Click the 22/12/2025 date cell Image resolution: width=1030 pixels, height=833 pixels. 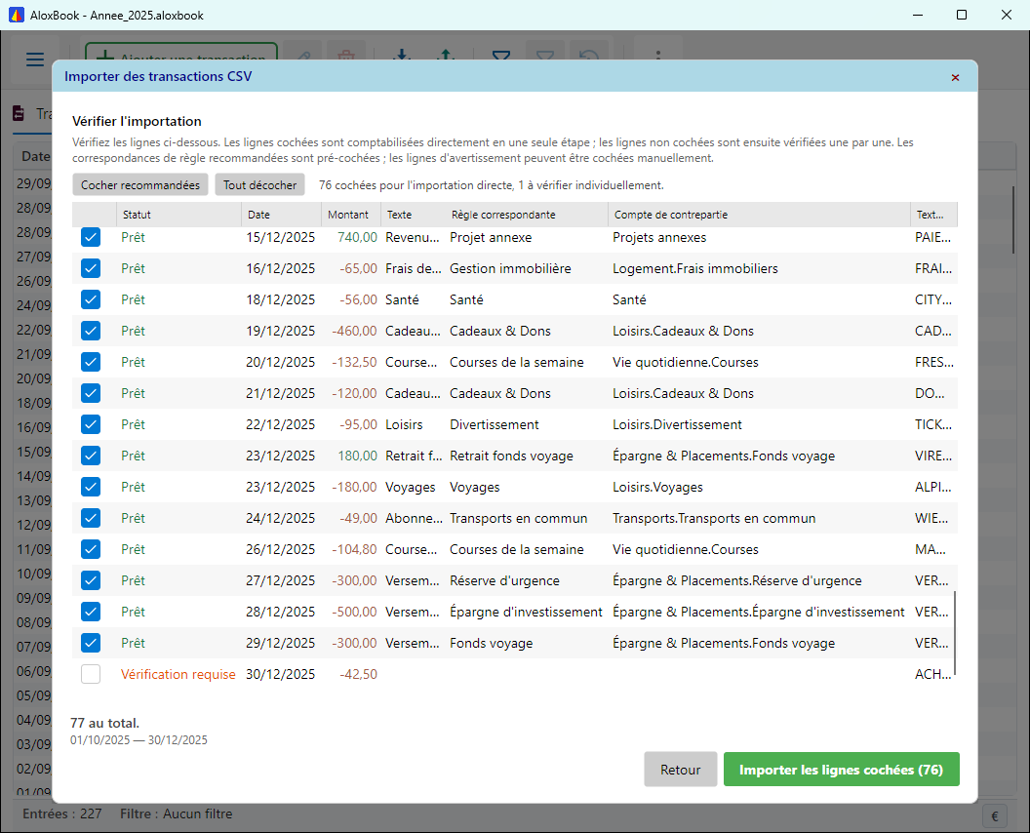[x=281, y=424]
